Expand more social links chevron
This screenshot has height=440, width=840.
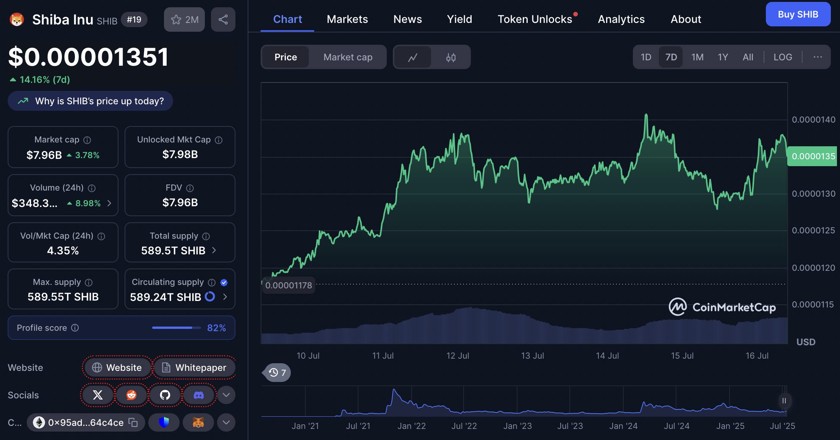click(x=226, y=395)
